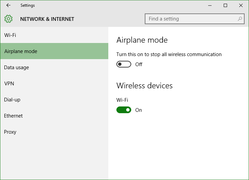Image resolution: width=249 pixels, height=180 pixels.
Task: Select Airplane mode in the sidebar
Action: coord(54,51)
